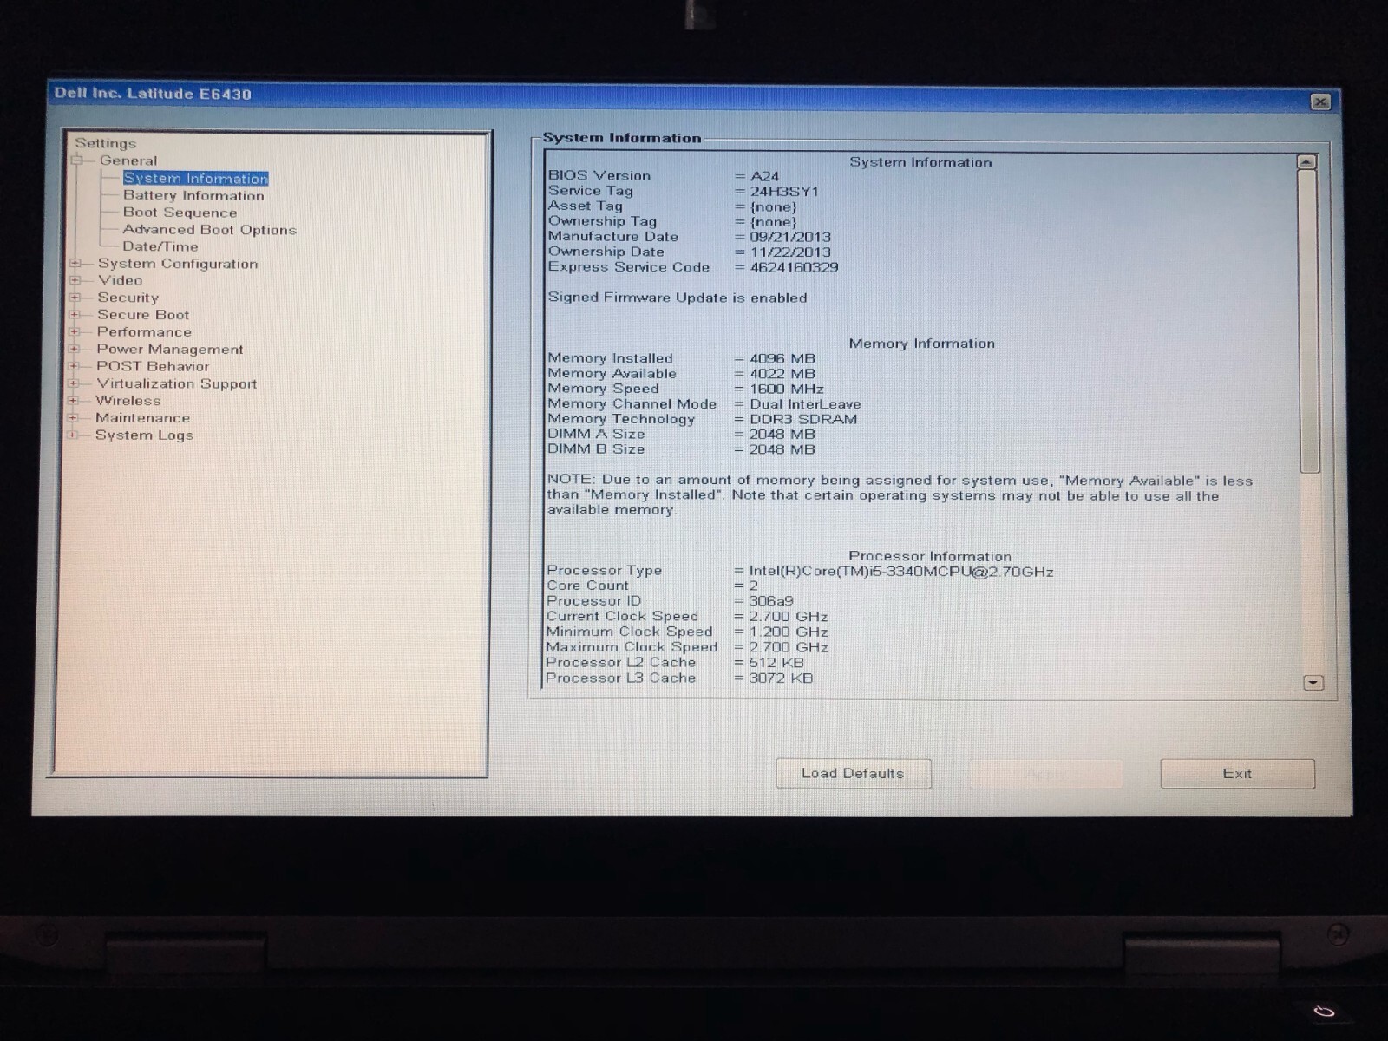Open Date/Time settings

coord(160,246)
